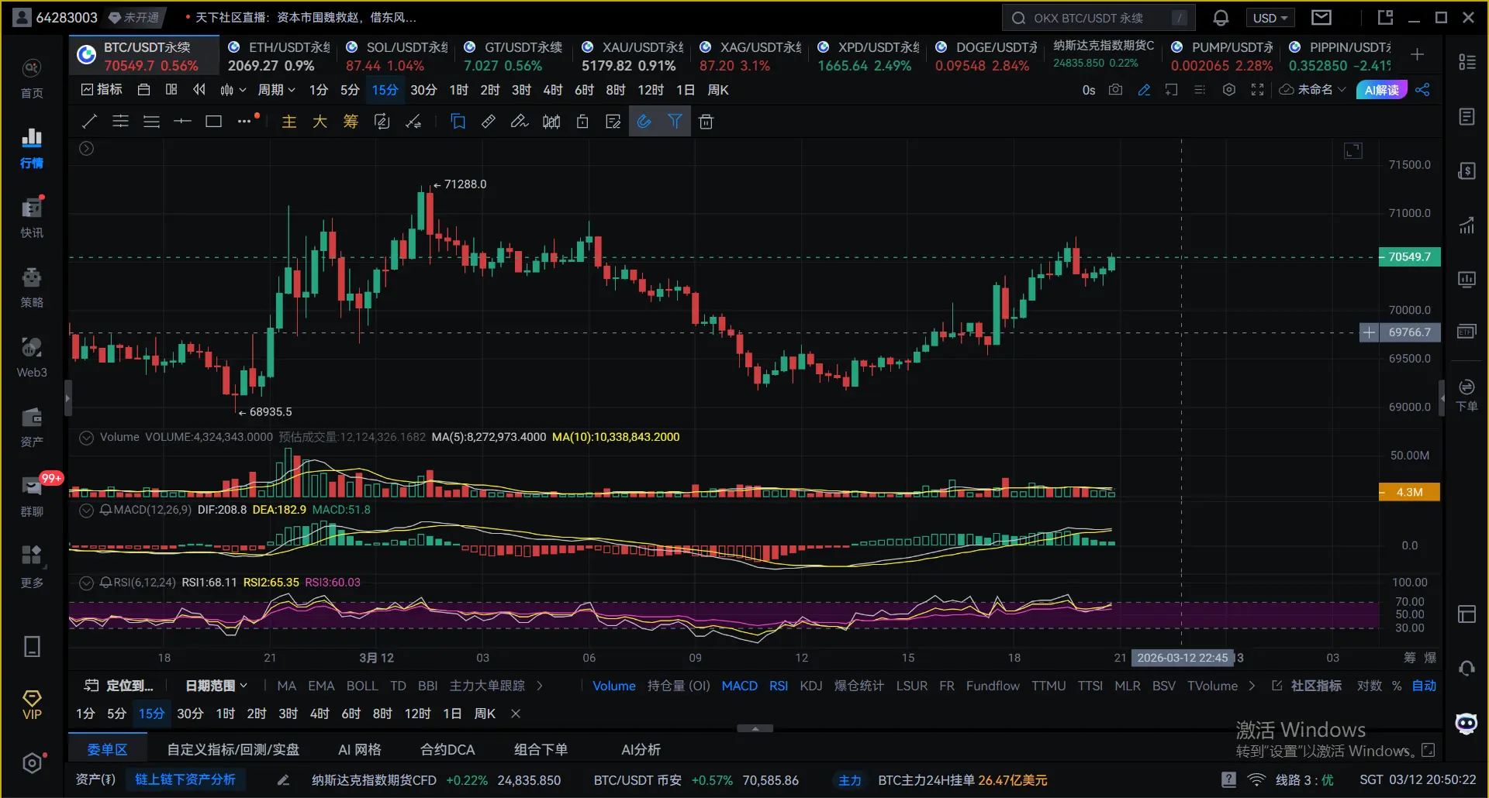Open 策略 strategy section in sidebar
The height and width of the screenshot is (798, 1489).
point(32,287)
